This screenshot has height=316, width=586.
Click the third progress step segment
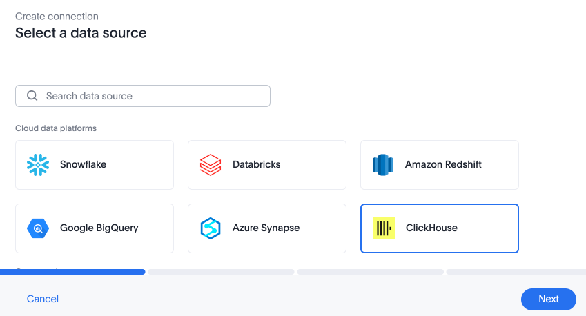[x=371, y=272]
